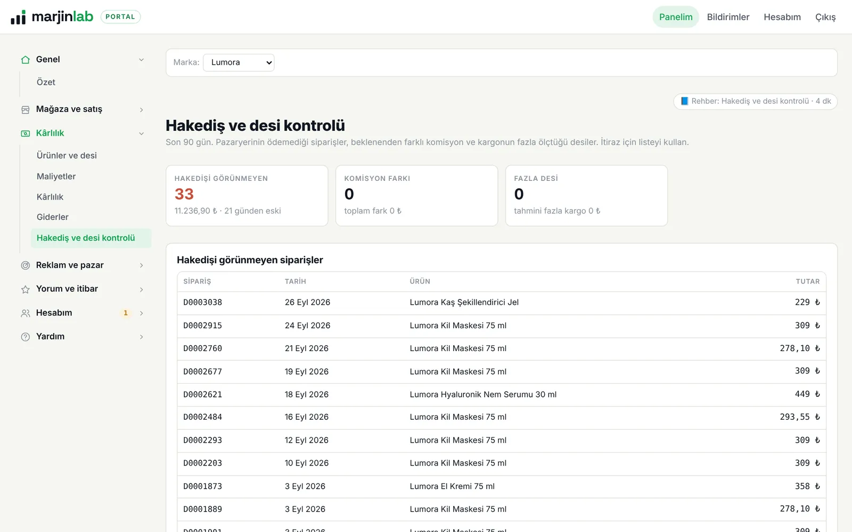Click order number D0002621

coord(203,395)
